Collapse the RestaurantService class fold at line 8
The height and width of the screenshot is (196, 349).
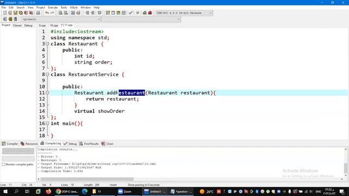pyautogui.click(x=47, y=75)
